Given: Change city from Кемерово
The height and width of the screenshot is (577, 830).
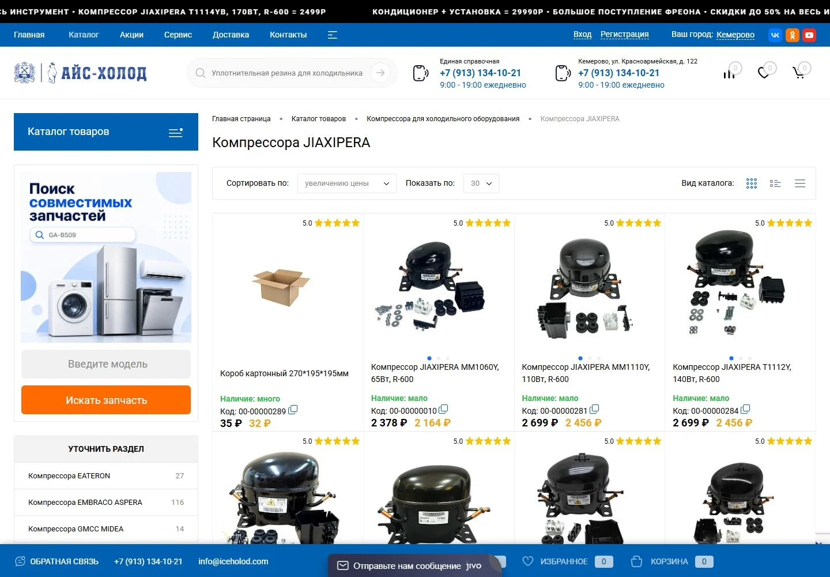Looking at the screenshot, I should click(x=735, y=35).
